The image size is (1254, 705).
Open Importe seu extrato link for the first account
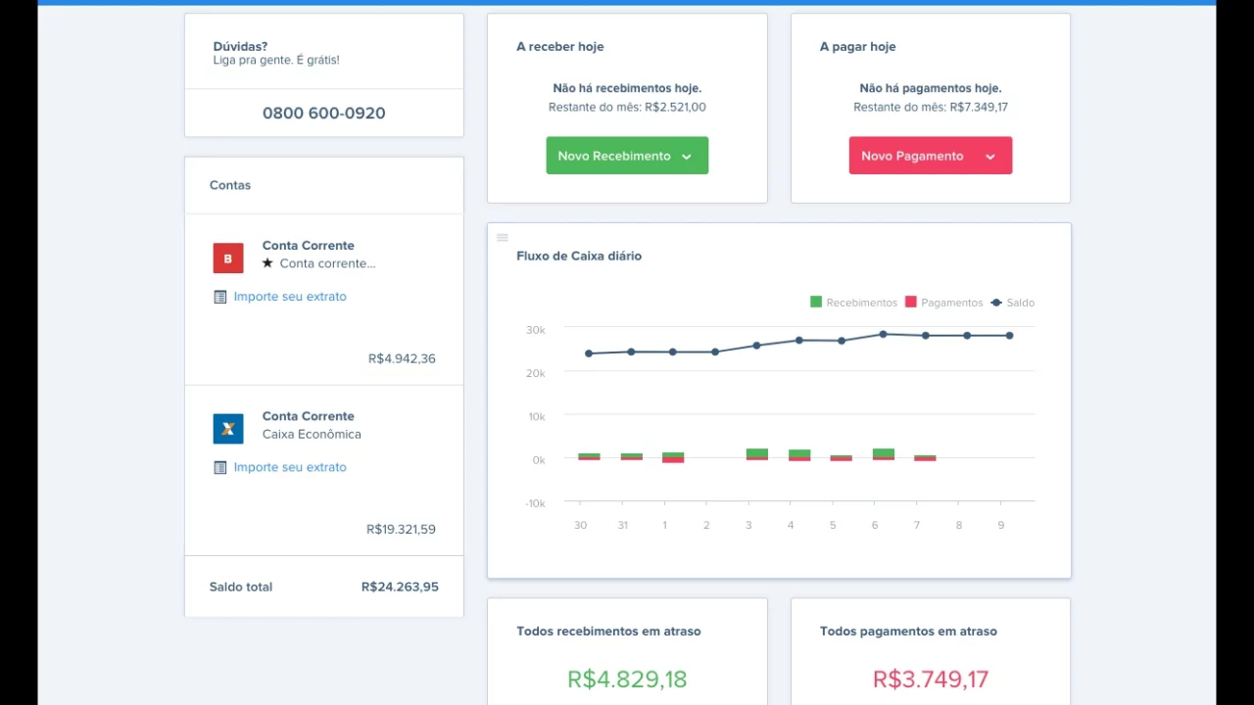pyautogui.click(x=290, y=297)
